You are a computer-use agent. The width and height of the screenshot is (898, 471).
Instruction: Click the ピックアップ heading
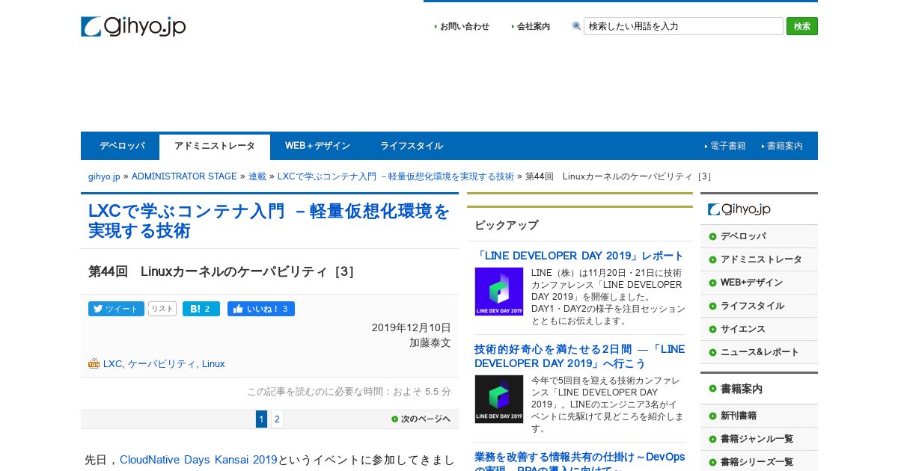(506, 225)
